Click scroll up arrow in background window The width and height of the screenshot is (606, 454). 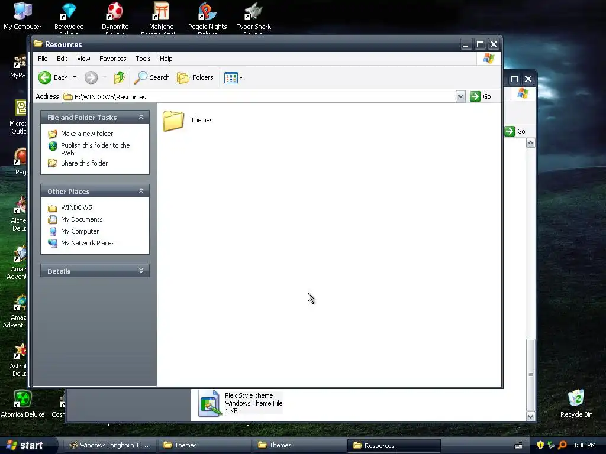tap(531, 143)
